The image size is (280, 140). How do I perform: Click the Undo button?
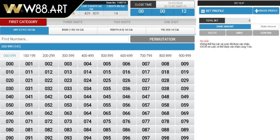[239, 33]
